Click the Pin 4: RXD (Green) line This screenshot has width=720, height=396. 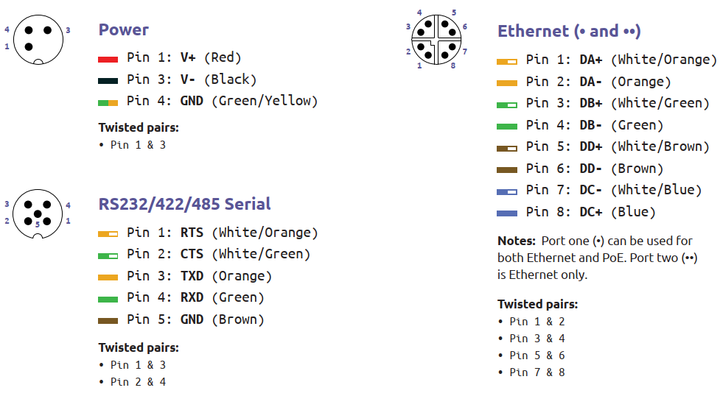point(195,298)
